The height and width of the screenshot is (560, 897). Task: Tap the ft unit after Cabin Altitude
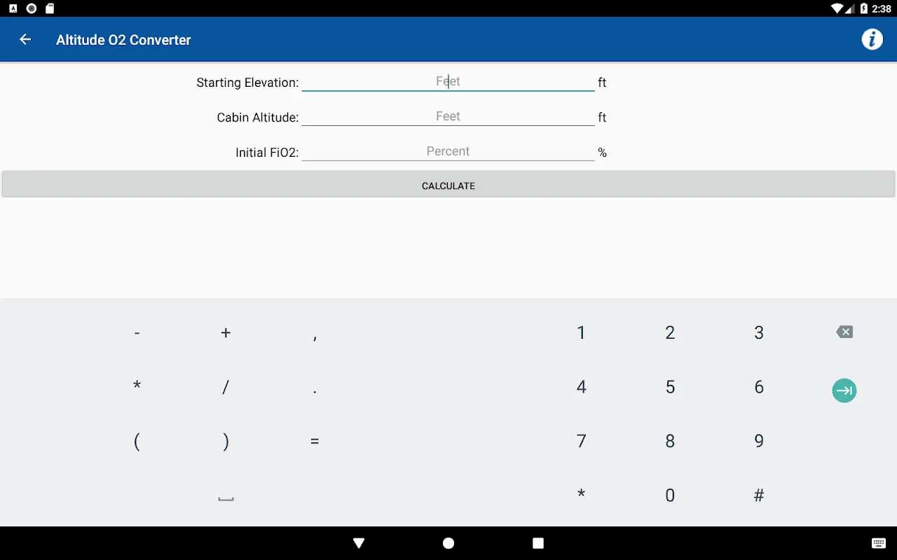[602, 118]
